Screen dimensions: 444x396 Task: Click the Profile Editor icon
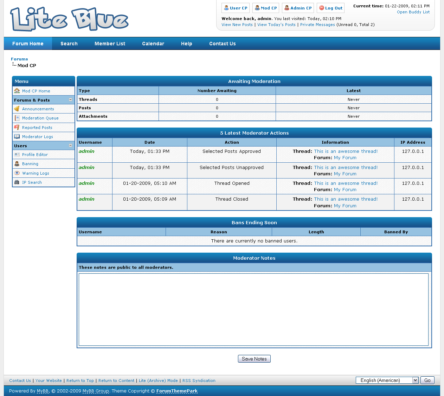coord(17,155)
